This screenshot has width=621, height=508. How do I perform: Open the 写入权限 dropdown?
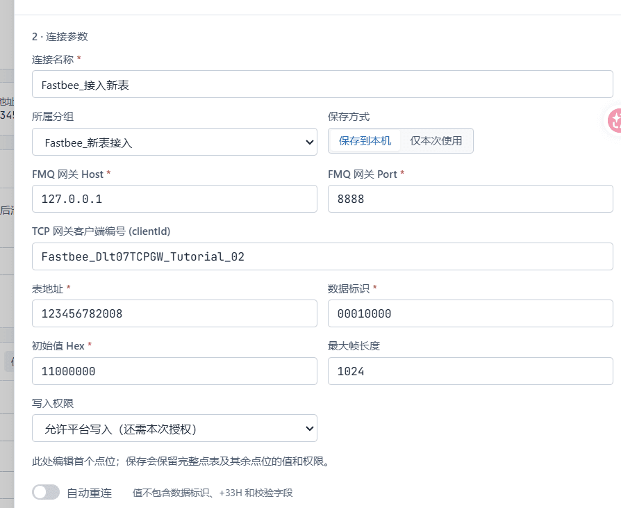(174, 428)
